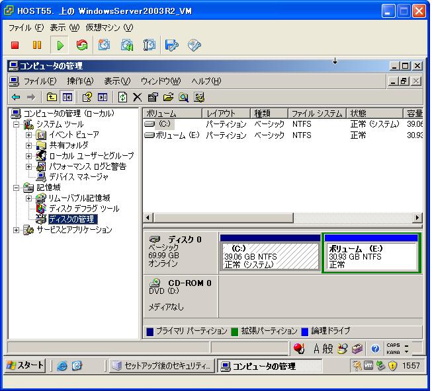
Task: Select the ボリューム (E:) 30.93 GB partition block
Action: [371, 253]
